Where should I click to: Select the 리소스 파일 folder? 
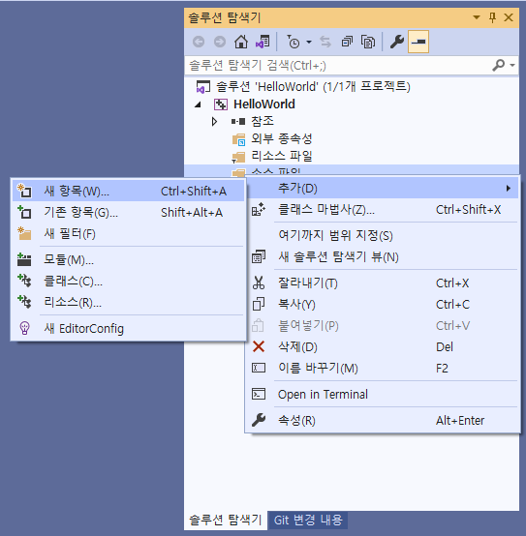[x=282, y=156]
